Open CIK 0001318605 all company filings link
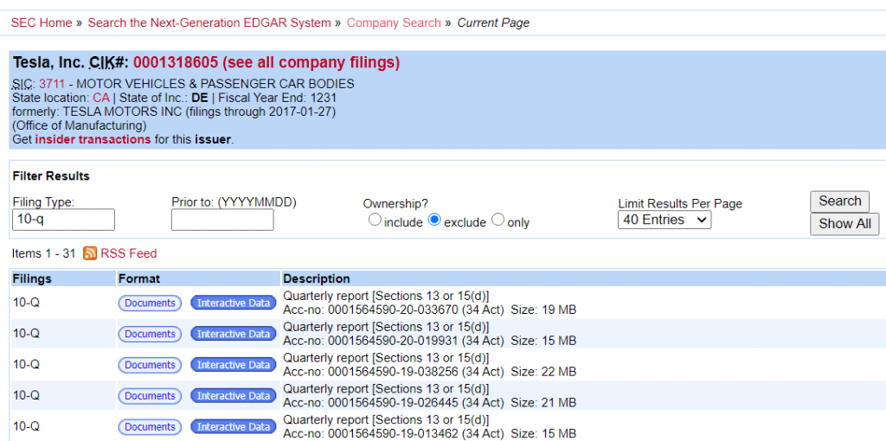 click(266, 62)
